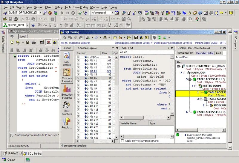Collapse step 5 TABLE ACCESS FULL node

[190, 79]
